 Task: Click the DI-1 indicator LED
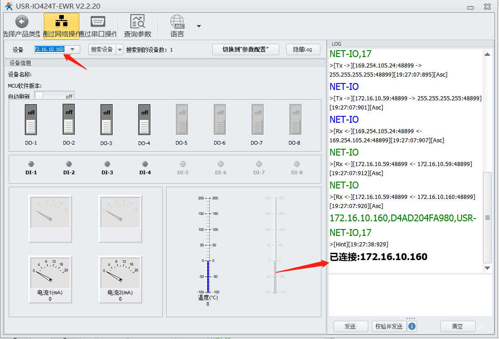tap(31, 164)
